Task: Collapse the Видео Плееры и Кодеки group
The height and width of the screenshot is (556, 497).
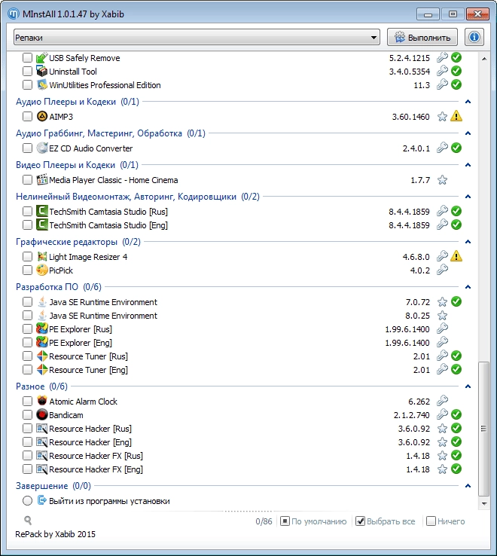Action: coord(468,165)
